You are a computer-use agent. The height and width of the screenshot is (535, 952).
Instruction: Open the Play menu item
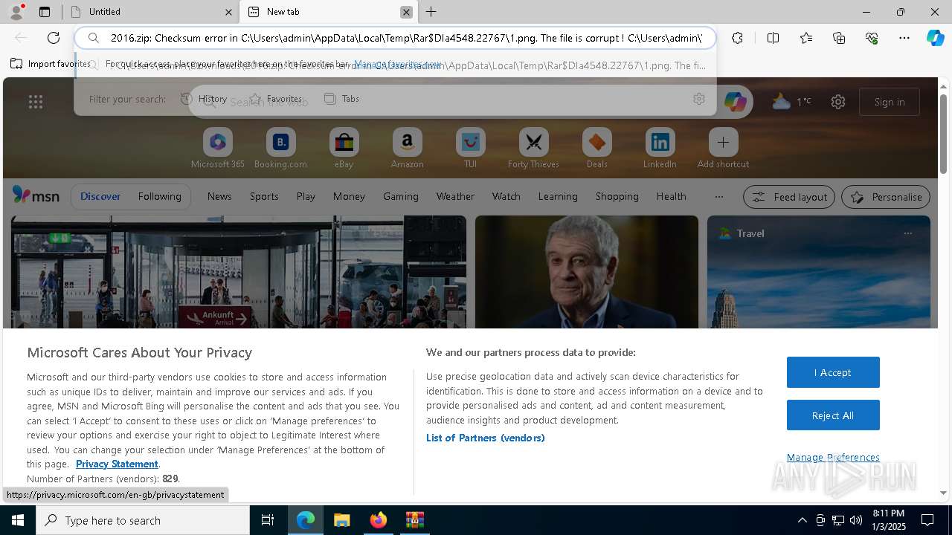coord(306,196)
